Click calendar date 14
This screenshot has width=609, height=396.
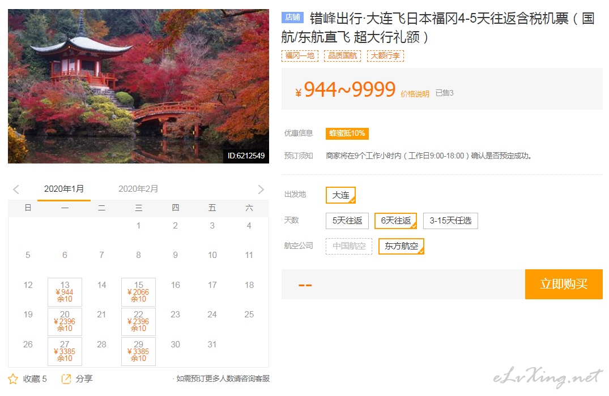(101, 285)
